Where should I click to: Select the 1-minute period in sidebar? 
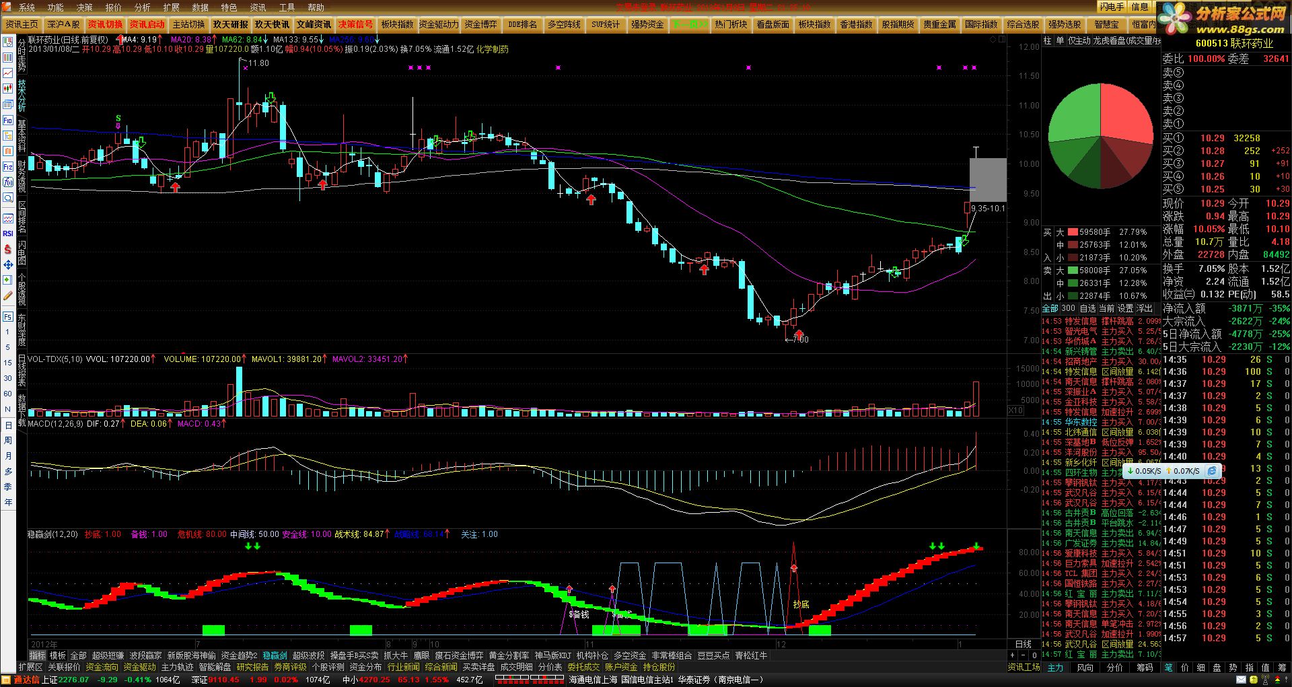click(8, 332)
